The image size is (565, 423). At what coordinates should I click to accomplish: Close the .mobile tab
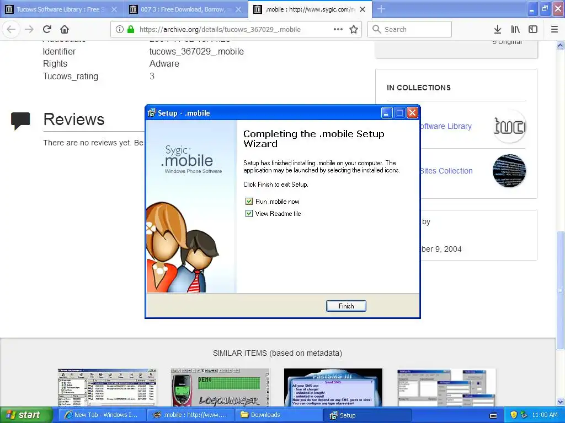363,10
